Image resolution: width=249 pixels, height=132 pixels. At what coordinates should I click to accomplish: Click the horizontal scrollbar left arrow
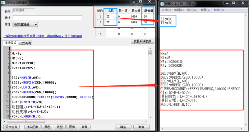pyautogui.click(x=4, y=121)
